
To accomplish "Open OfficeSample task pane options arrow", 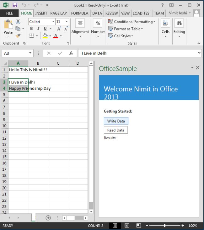I will click(x=192, y=67).
